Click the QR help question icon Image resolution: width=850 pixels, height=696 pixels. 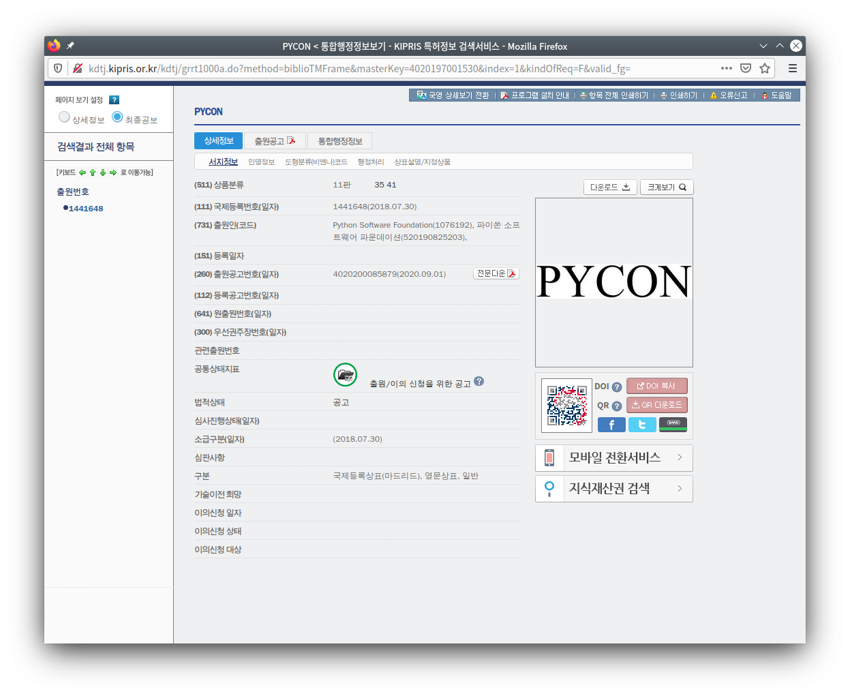click(x=617, y=406)
